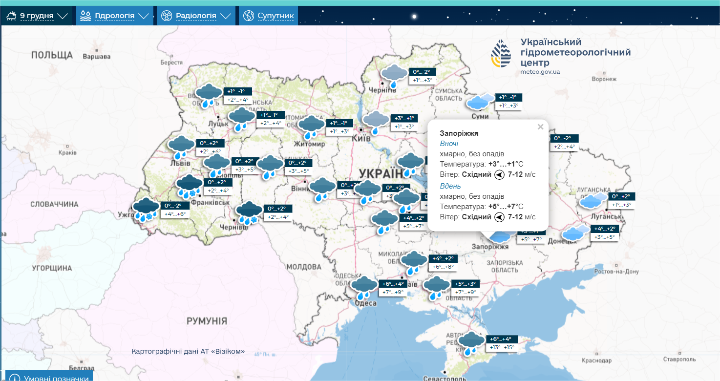The image size is (720, 381).
Task: Select the grey rain cloud icon near Чернігів
Action: (394, 76)
